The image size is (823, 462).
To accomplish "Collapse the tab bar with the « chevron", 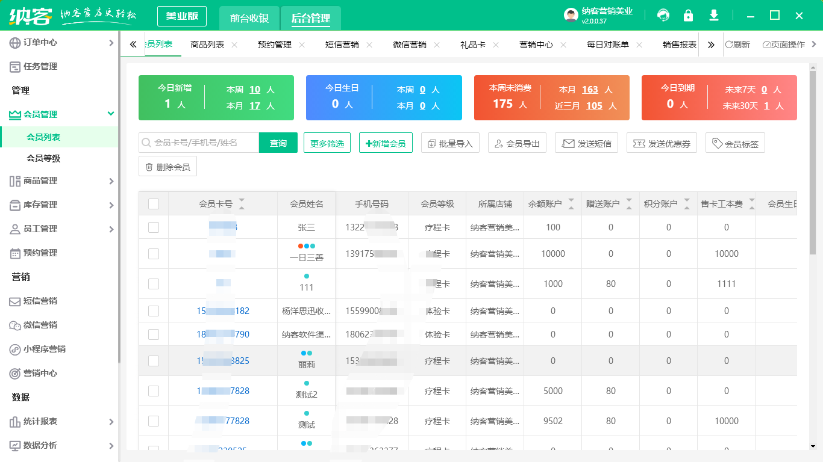I will [133, 44].
